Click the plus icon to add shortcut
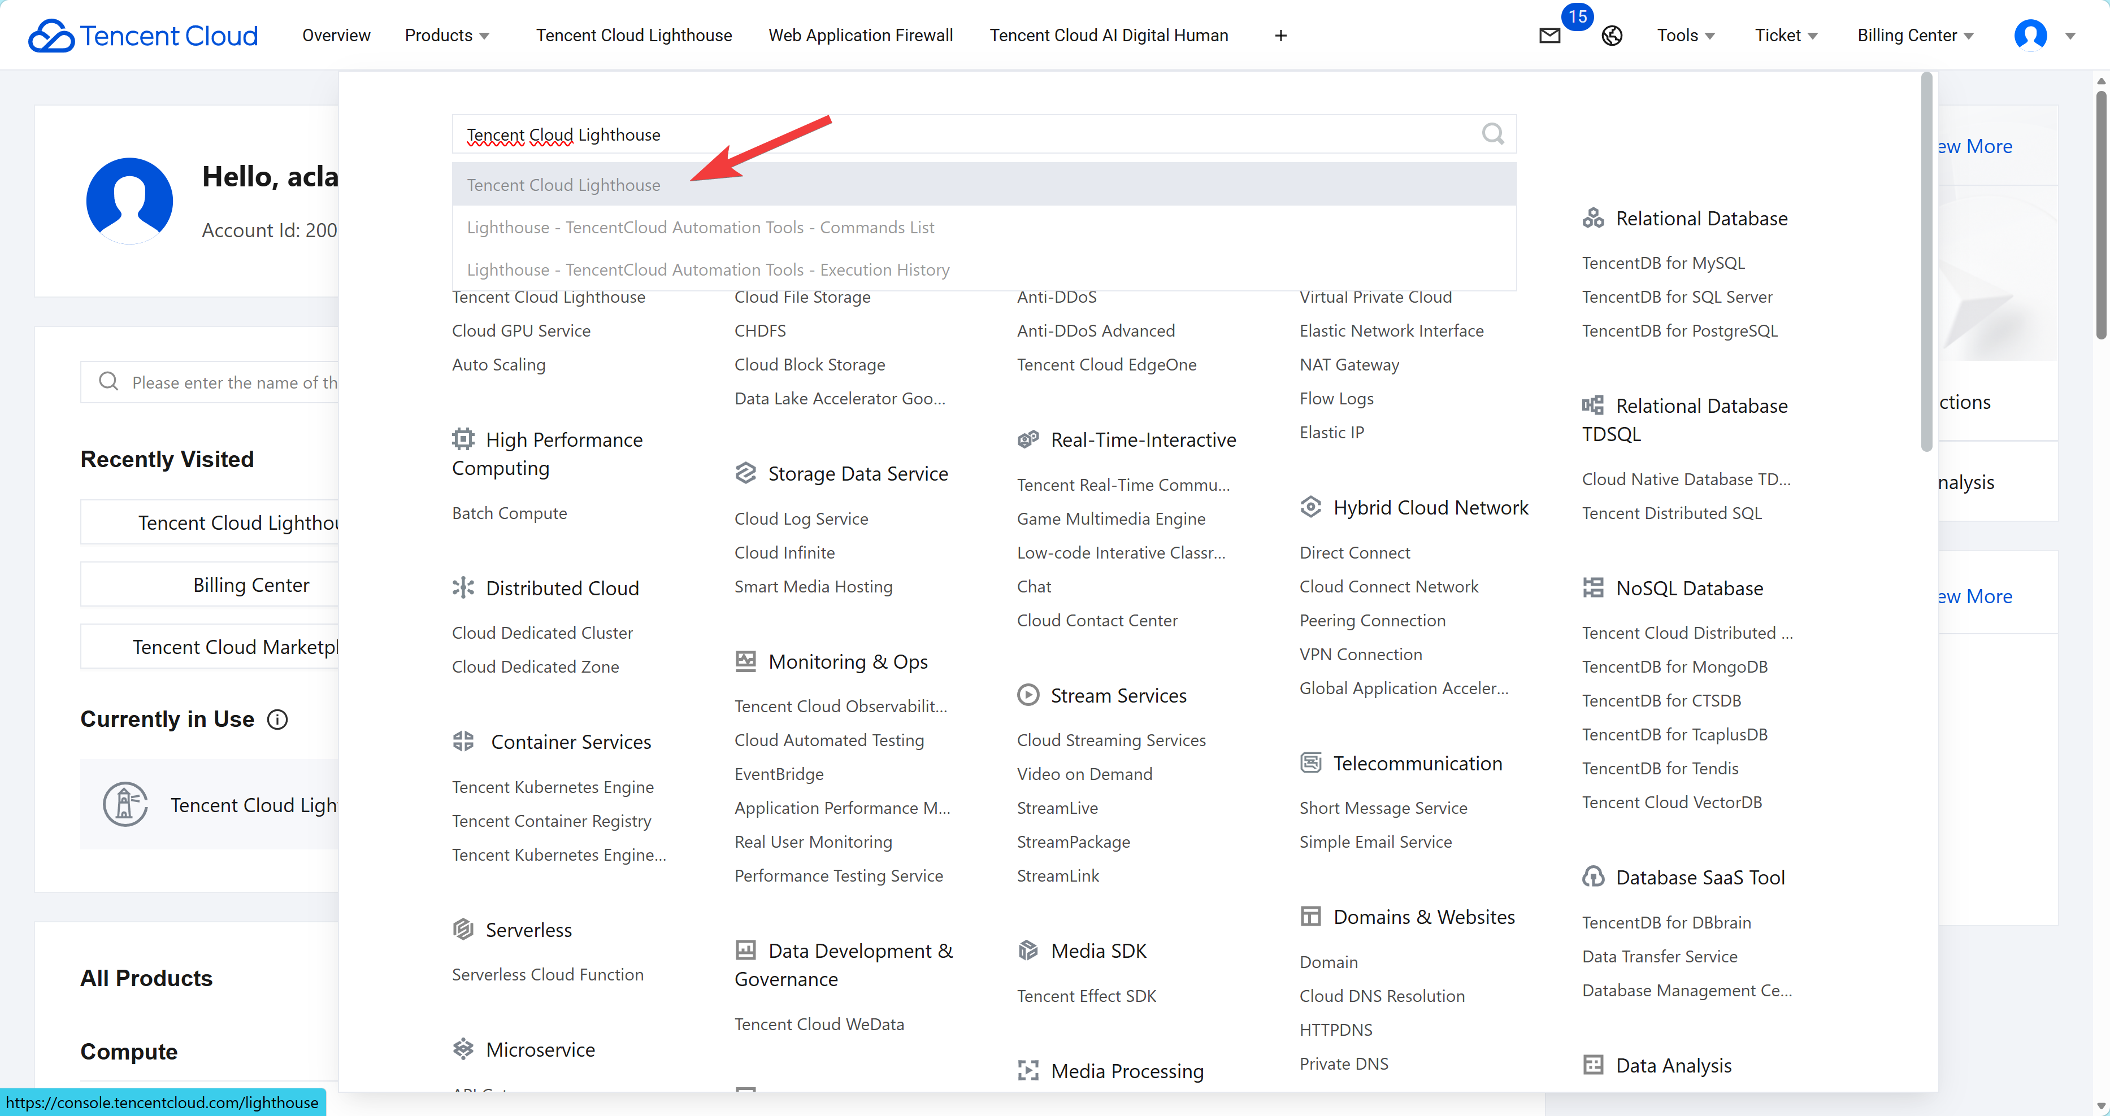This screenshot has height=1116, width=2110. (x=1281, y=35)
